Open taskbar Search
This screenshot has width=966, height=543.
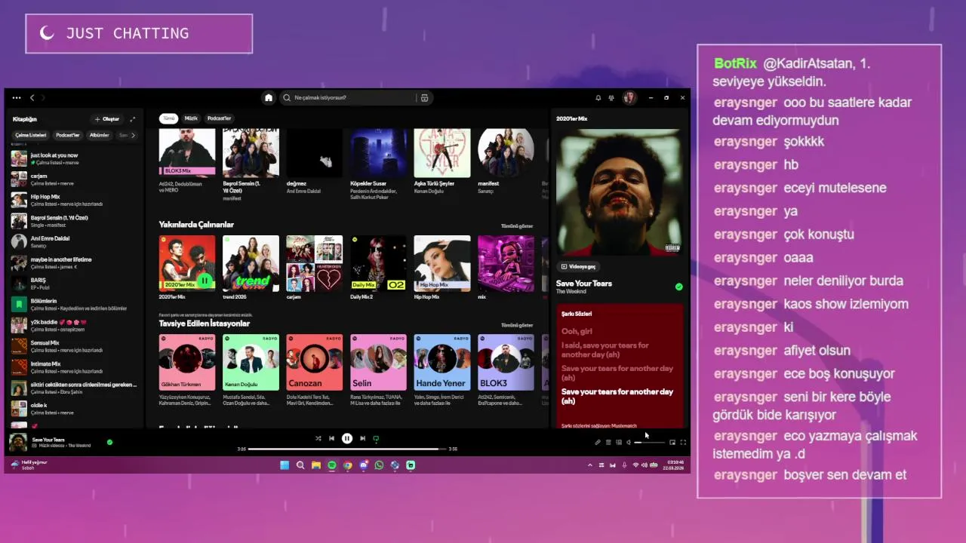pos(300,465)
